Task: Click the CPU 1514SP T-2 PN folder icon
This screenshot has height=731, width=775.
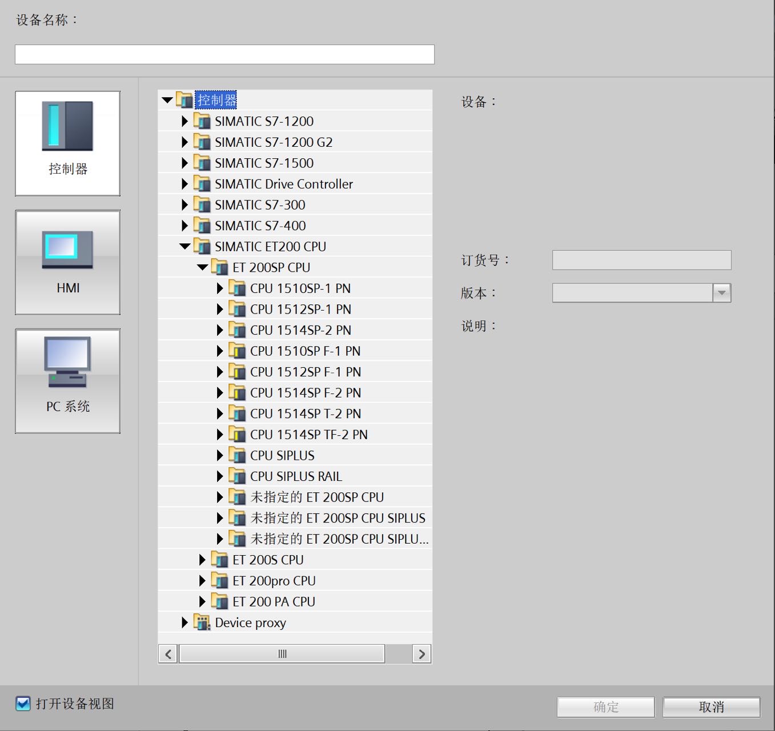Action: [x=237, y=413]
